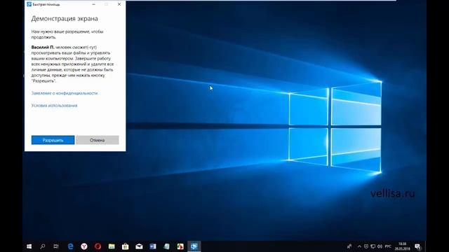449x252 pixels.
Task: Open Mail app from taskbar
Action: 139,246
